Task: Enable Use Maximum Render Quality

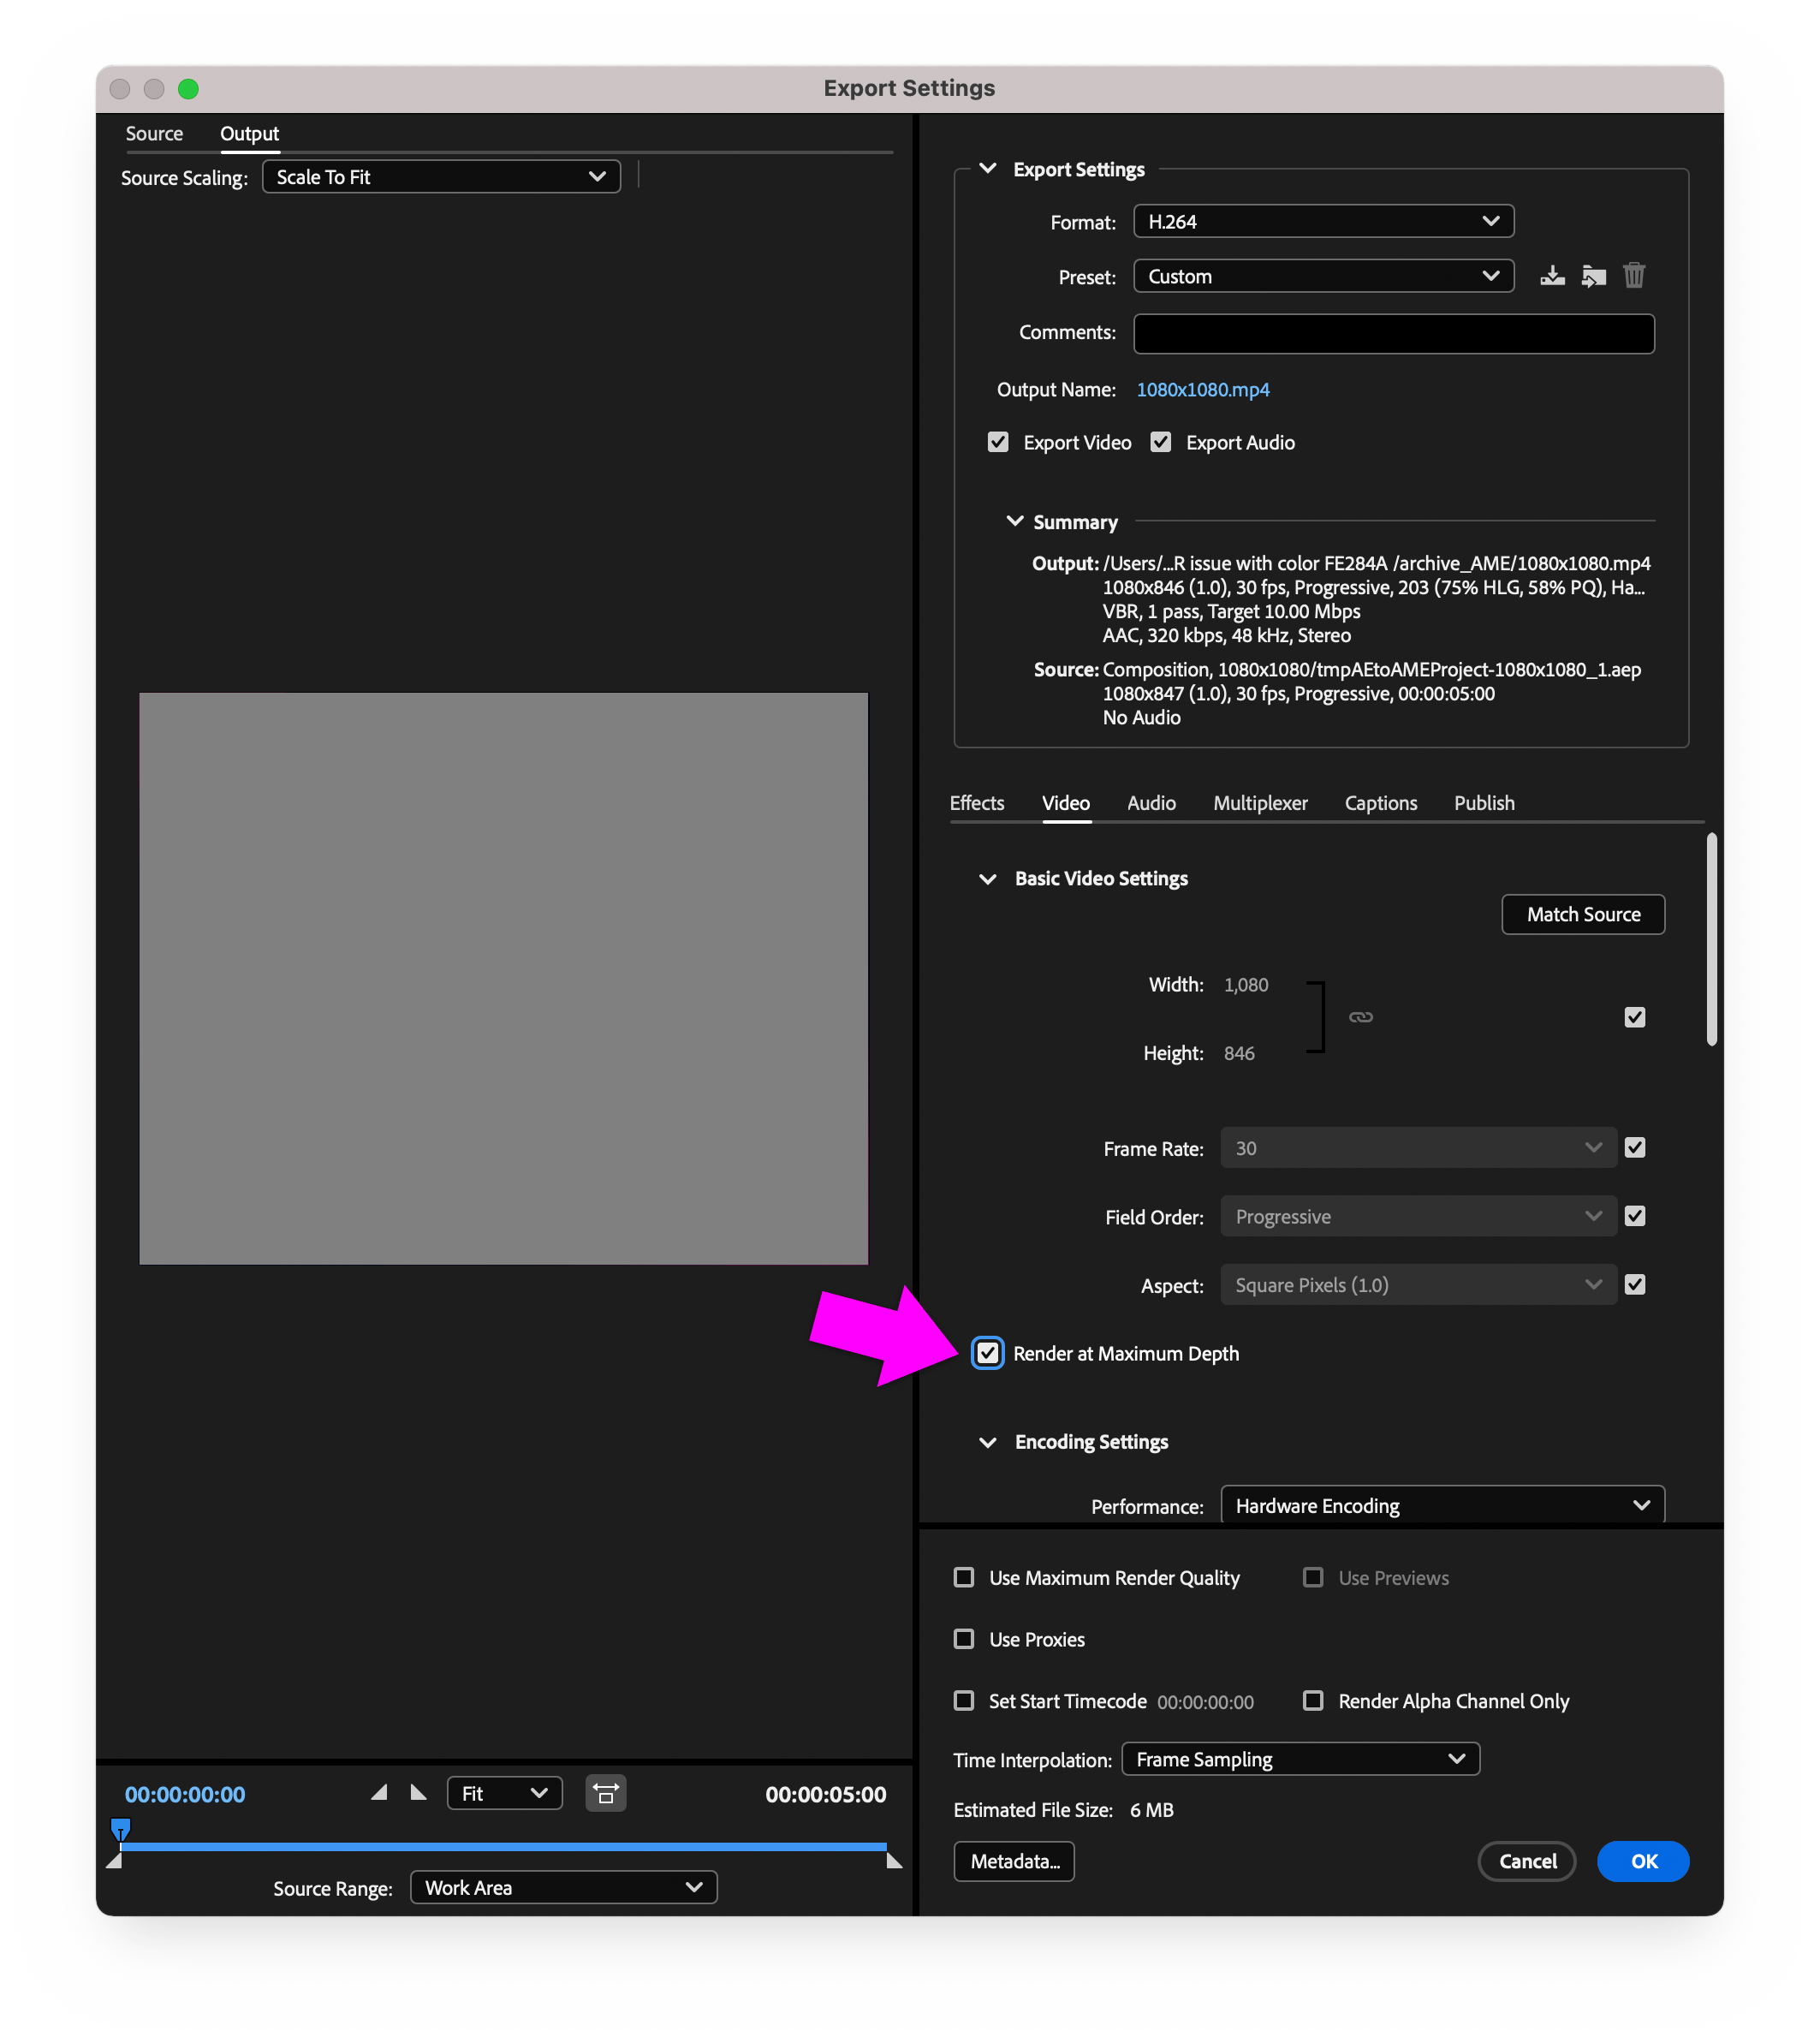Action: tap(963, 1577)
